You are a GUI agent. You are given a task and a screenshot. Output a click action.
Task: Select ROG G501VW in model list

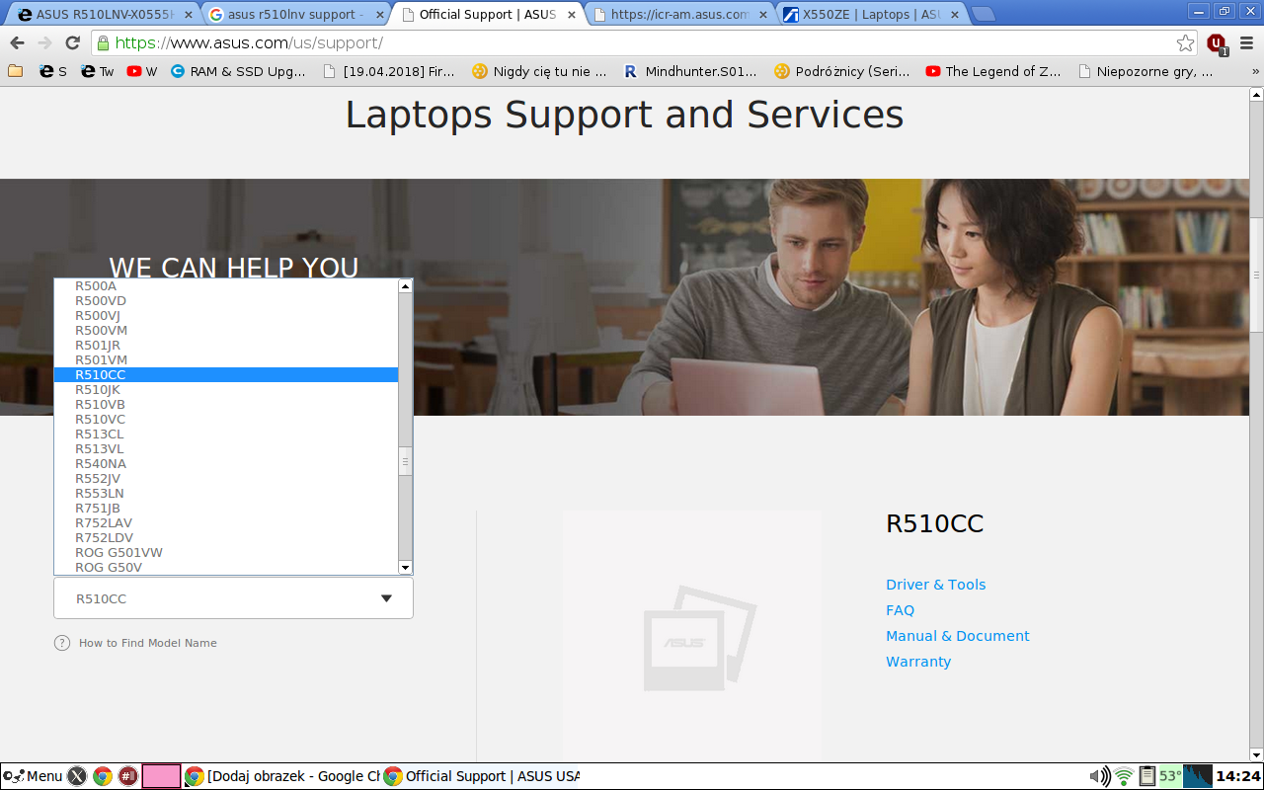(226, 553)
